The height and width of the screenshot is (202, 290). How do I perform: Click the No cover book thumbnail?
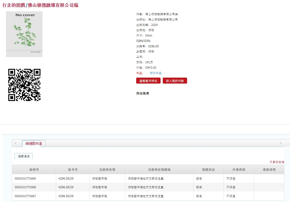pos(24,34)
